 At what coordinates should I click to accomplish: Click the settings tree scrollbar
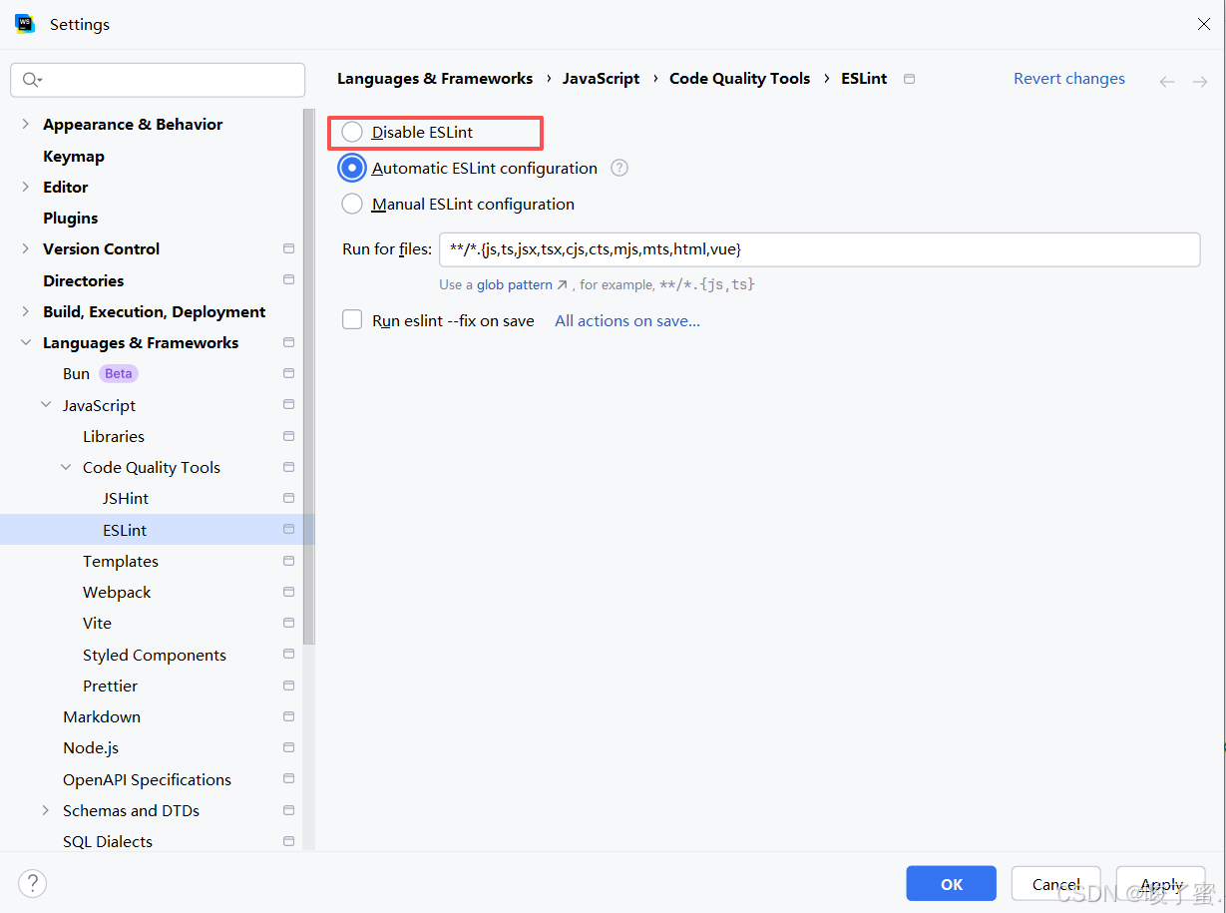[309, 377]
